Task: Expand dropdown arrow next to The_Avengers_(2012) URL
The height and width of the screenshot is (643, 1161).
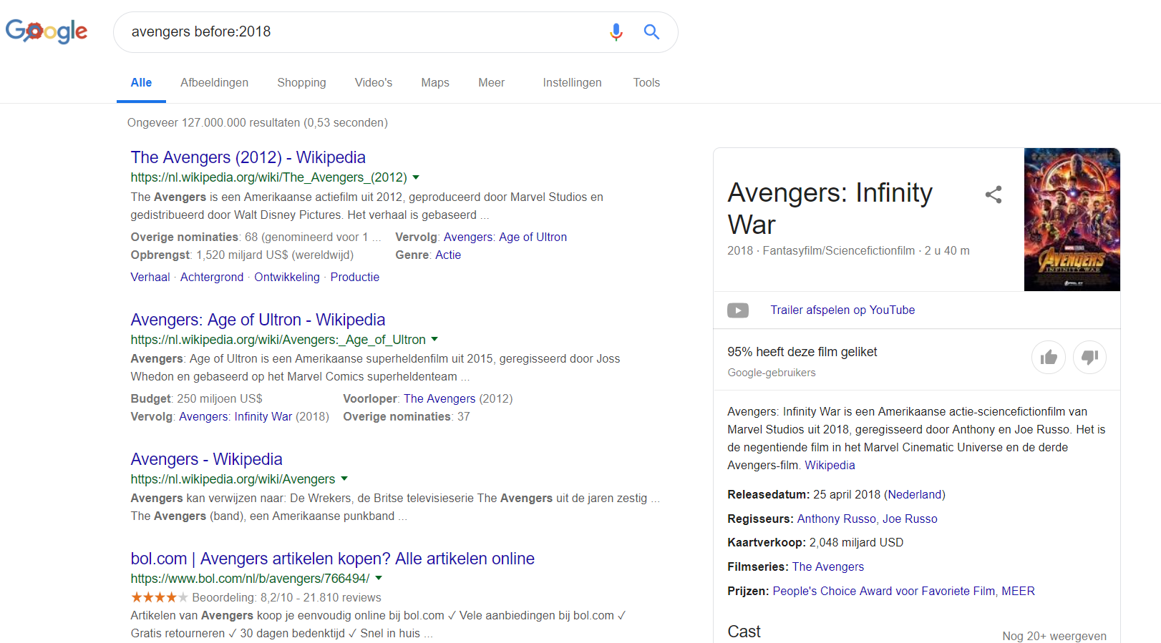Action: coord(416,177)
